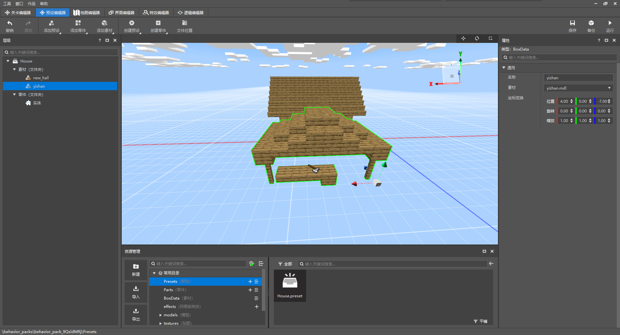Viewport: 620px width, 335px height.
Task: Click 添加素材 toolbar icon
Action: pyautogui.click(x=104, y=23)
